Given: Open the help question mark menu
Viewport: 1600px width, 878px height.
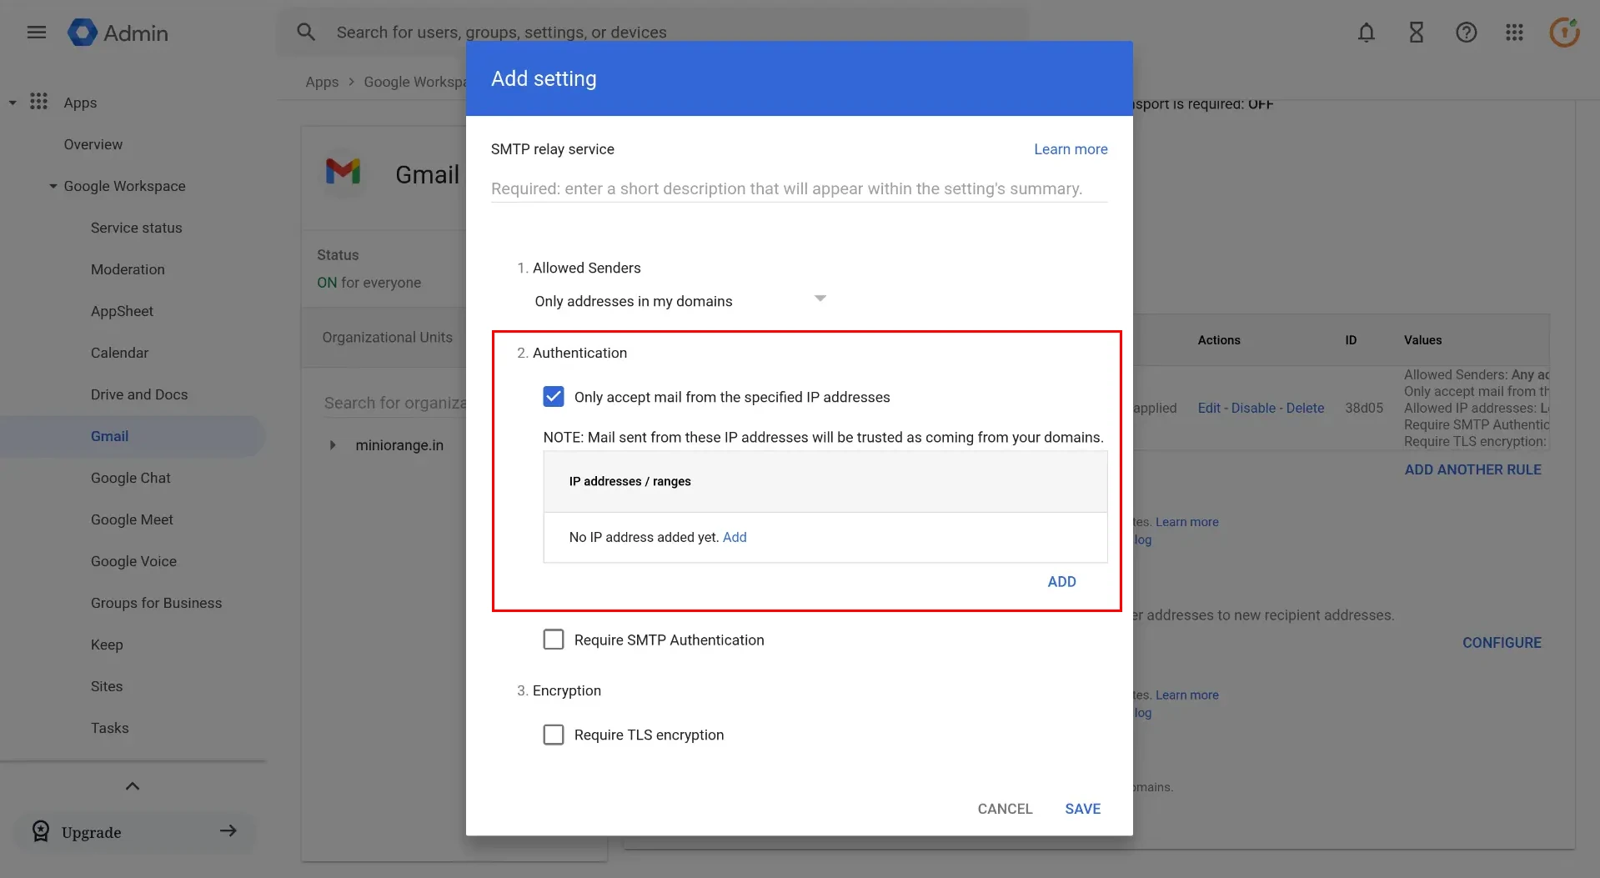Looking at the screenshot, I should click(1466, 33).
